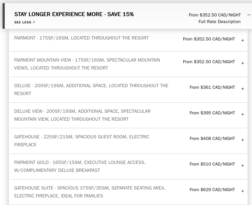Click the Stay Longer Experience More heading
This screenshot has width=252, height=205.
74,14
